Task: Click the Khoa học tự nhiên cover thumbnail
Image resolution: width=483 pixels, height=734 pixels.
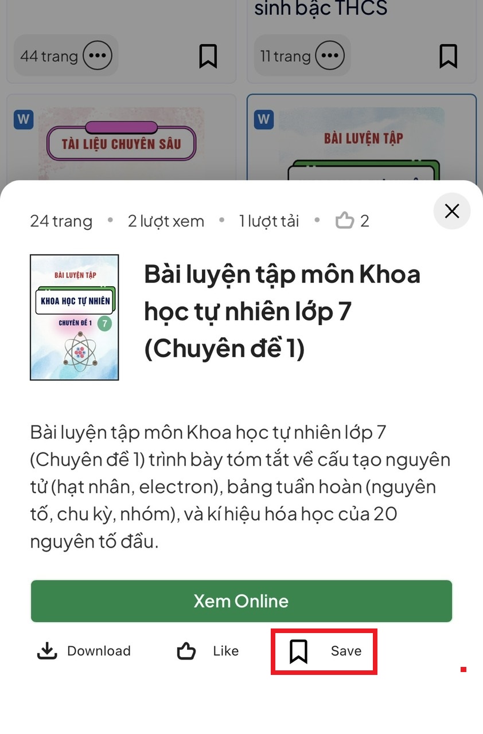Action: pos(74,318)
